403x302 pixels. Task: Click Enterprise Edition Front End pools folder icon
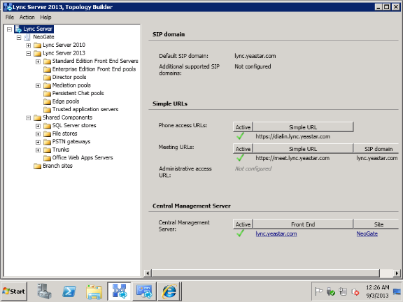pyautogui.click(x=47, y=70)
